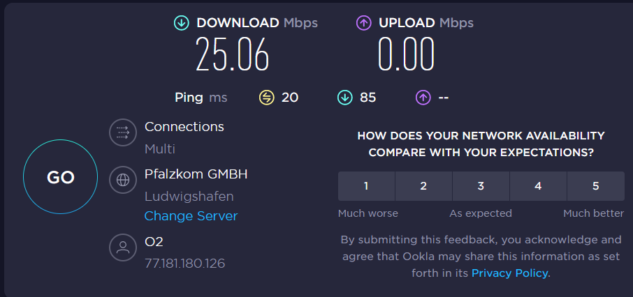This screenshot has width=633, height=297.
Task: Rate network availability as 1
Action: click(x=366, y=185)
